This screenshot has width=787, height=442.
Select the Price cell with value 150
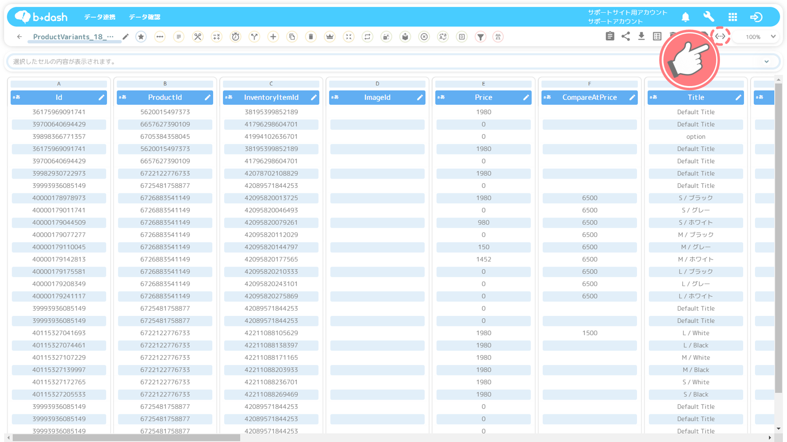coord(483,247)
